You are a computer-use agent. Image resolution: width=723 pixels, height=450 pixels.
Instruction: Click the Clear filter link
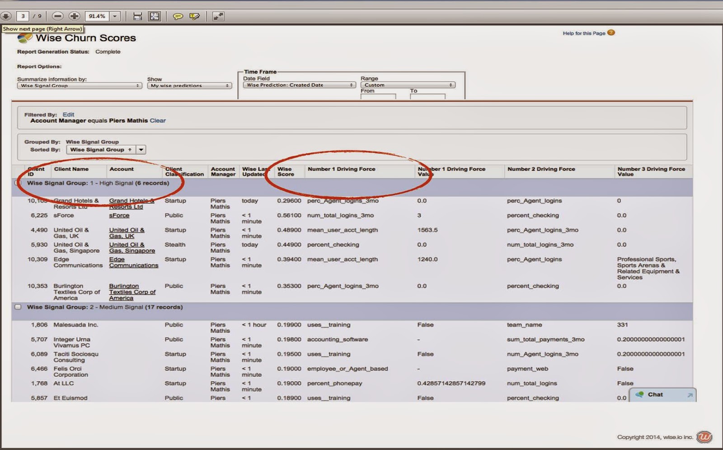pos(158,121)
